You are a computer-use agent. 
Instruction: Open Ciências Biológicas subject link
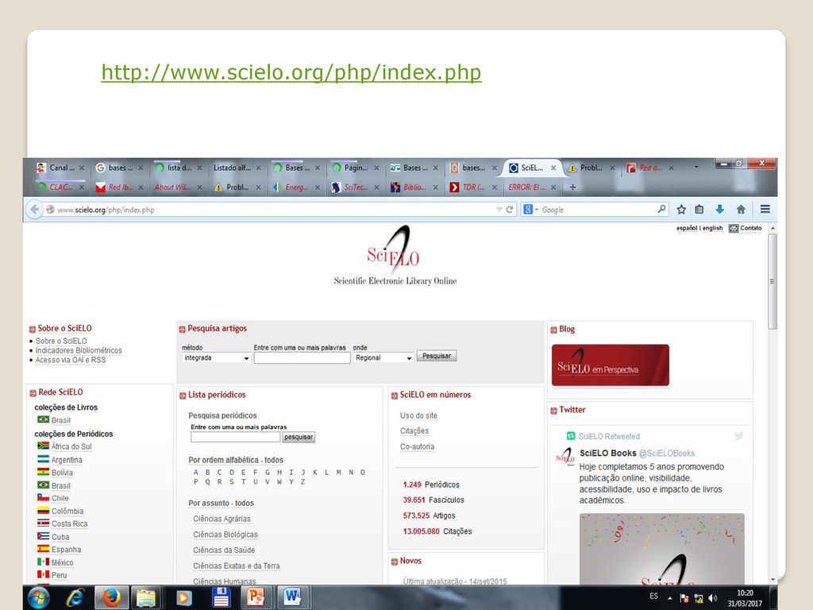pyautogui.click(x=225, y=535)
